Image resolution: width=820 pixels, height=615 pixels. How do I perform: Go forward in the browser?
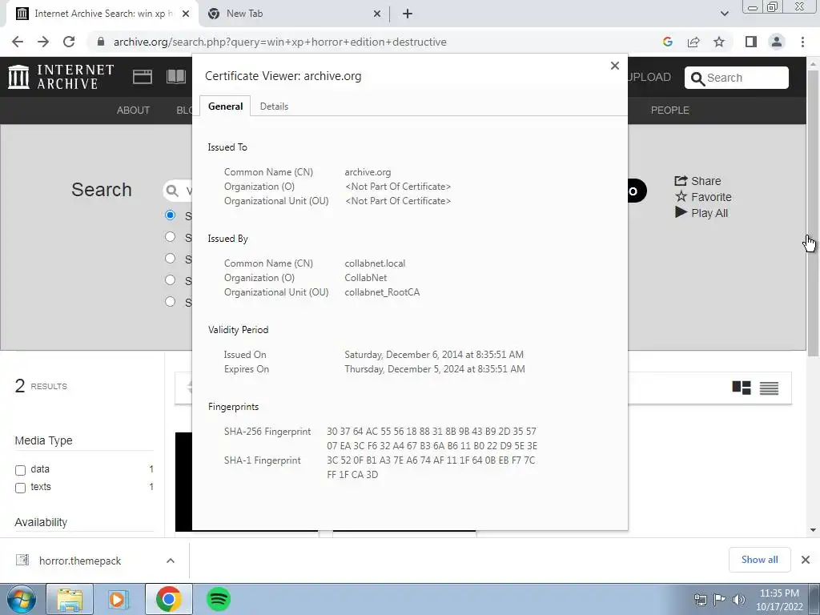coord(43,42)
